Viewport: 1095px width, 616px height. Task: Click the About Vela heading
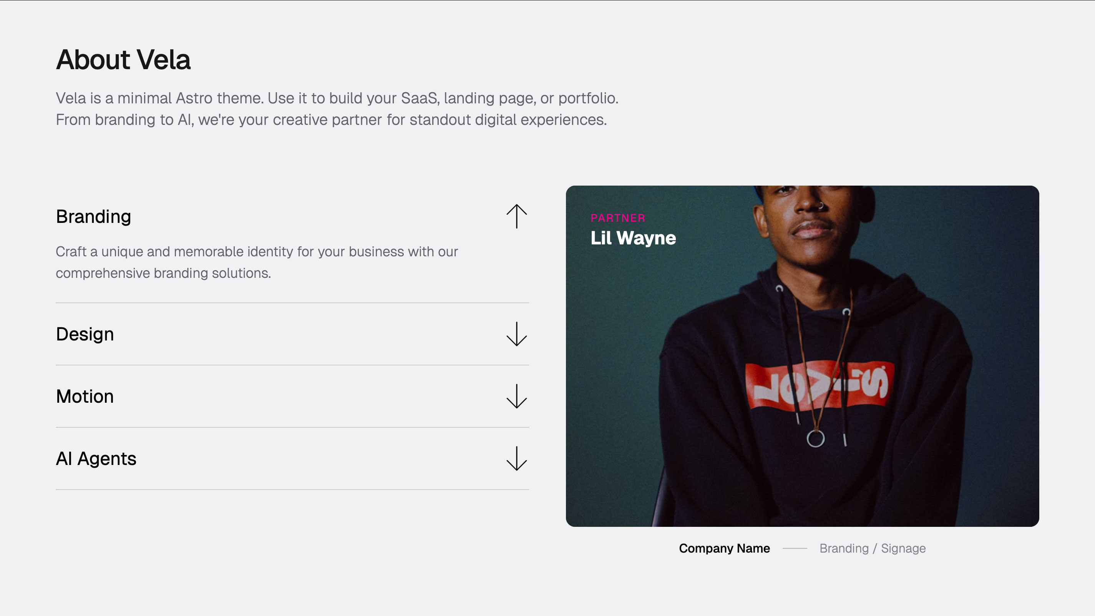pyautogui.click(x=123, y=60)
